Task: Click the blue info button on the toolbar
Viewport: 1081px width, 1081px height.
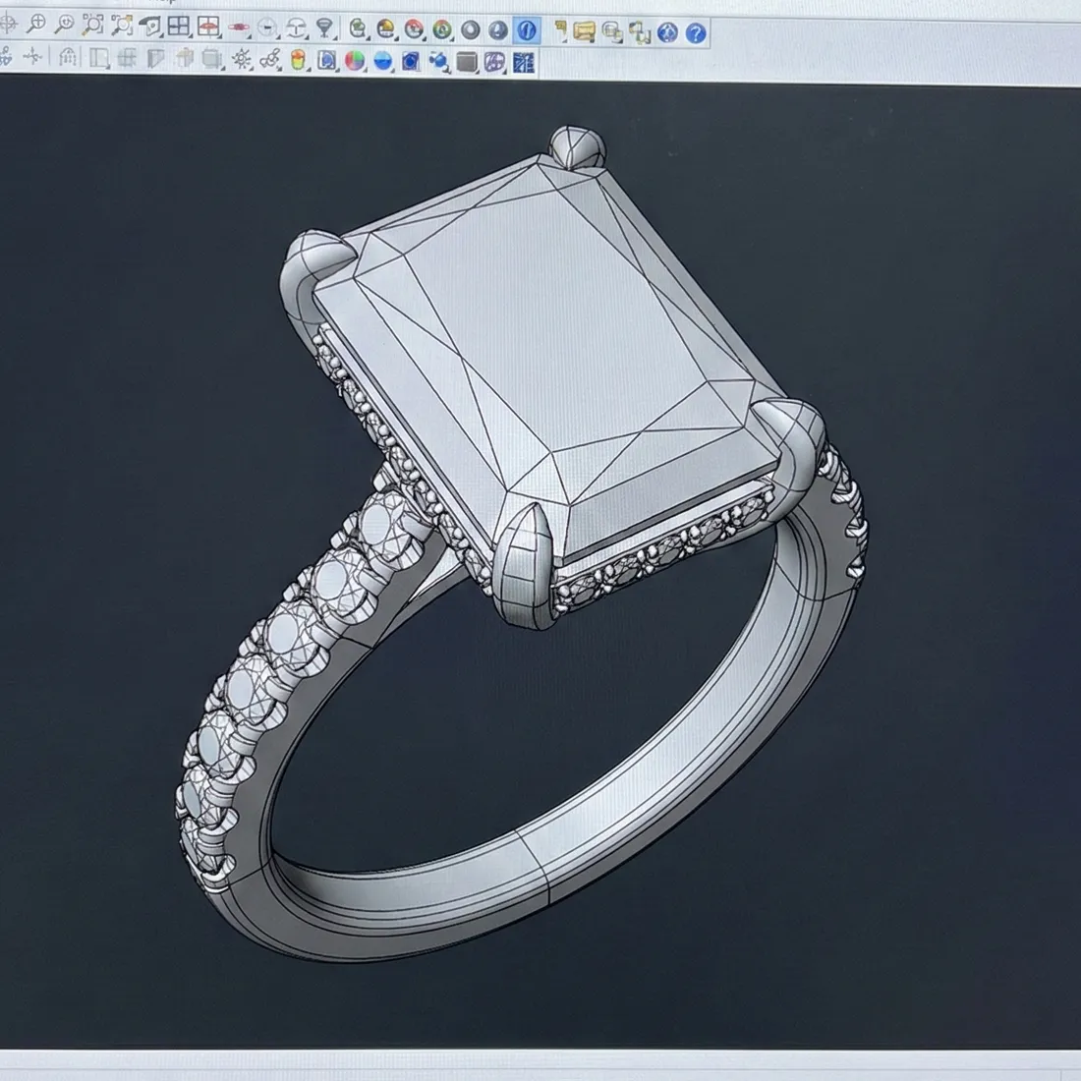Action: 527,26
